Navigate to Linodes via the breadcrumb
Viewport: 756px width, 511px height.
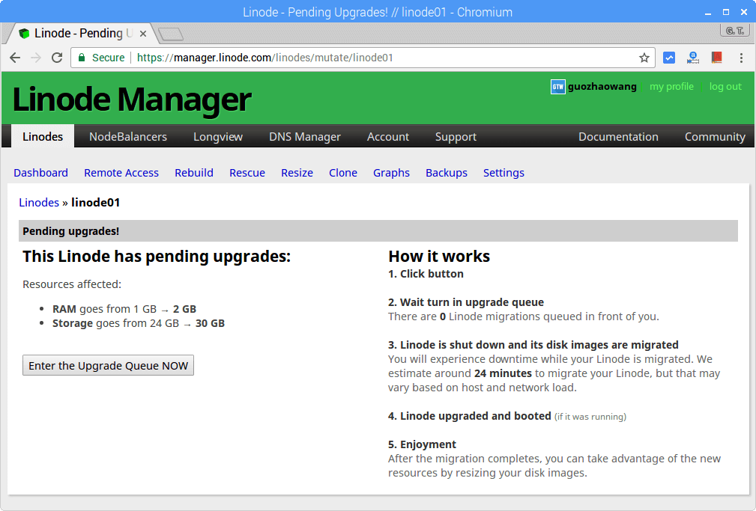39,202
